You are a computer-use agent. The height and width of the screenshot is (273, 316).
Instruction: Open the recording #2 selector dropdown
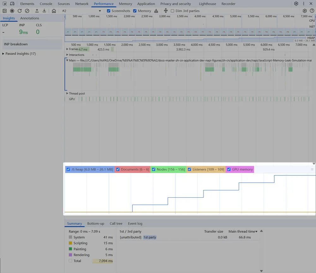coord(82,11)
